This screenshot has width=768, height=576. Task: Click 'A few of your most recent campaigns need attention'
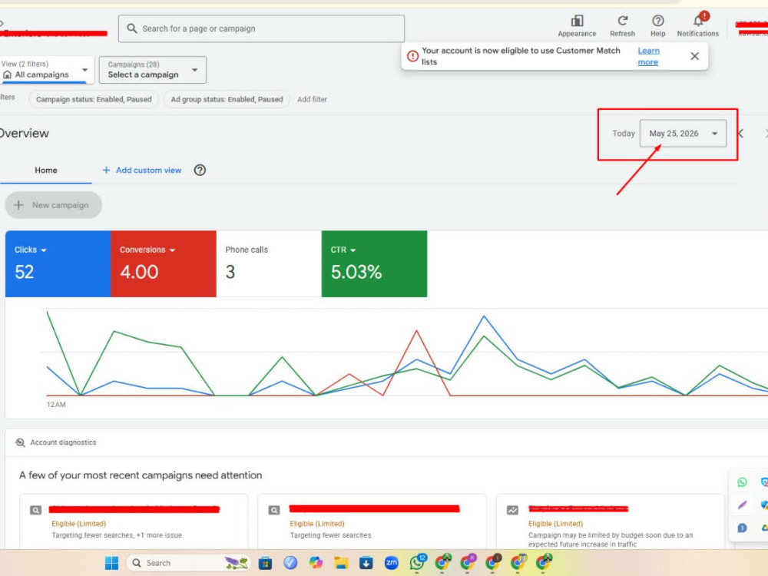tap(141, 475)
